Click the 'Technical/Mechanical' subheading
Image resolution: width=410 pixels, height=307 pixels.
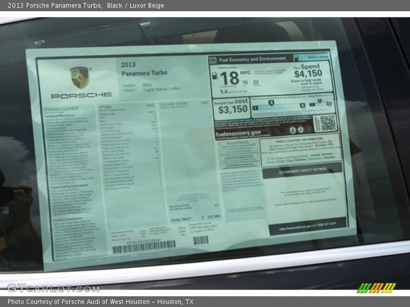point(59,116)
